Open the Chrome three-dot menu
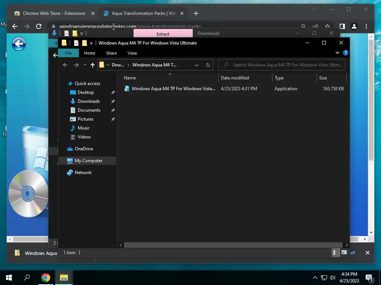The height and width of the screenshot is (285, 381). (366, 26)
